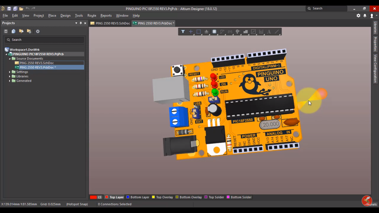Select PING 2550 REV3.SchDoc in project tree
The height and width of the screenshot is (213, 379).
click(x=37, y=63)
